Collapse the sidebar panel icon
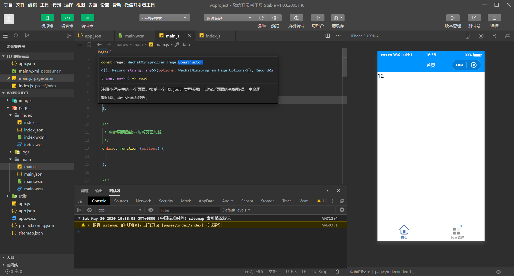The height and width of the screenshot is (276, 514). pyautogui.click(x=69, y=36)
